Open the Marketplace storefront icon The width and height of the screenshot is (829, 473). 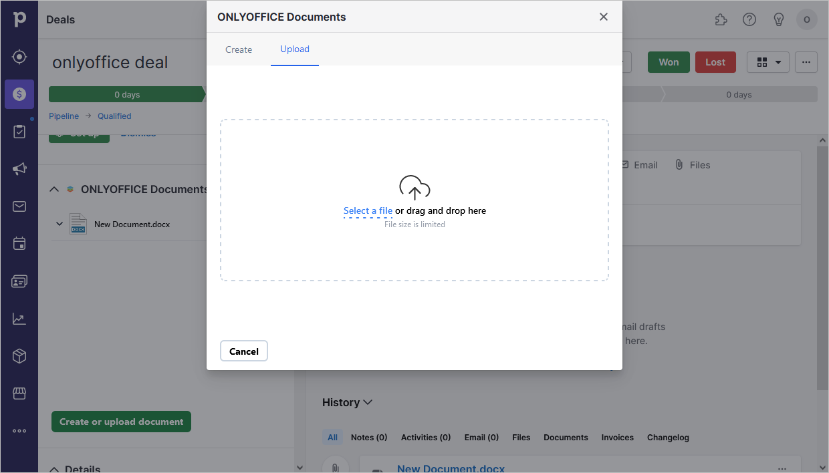pyautogui.click(x=19, y=393)
